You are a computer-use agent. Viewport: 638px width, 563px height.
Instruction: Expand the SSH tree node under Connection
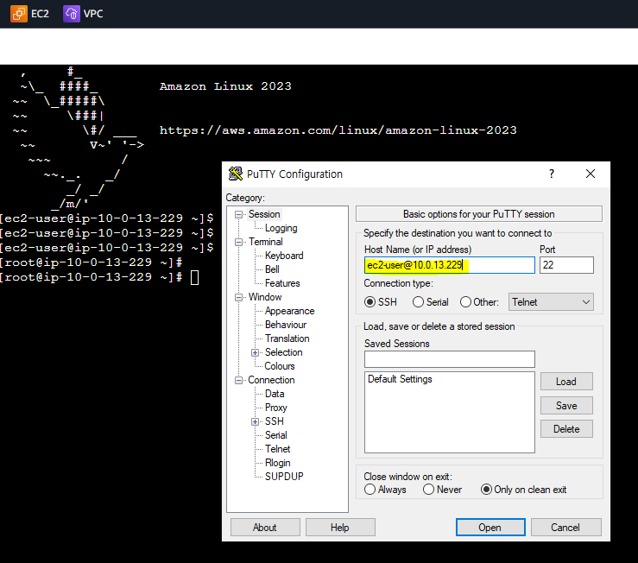point(256,421)
